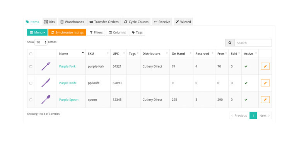The image size is (299, 144).
Task: Click Synchronize listings button
Action: click(67, 32)
